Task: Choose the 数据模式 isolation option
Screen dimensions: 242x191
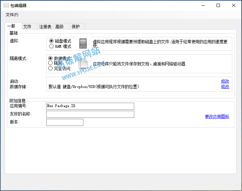Action: click(x=51, y=58)
